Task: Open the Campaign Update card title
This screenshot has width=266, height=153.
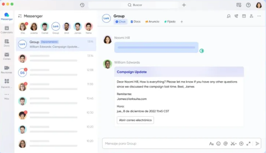Action: pyautogui.click(x=132, y=72)
